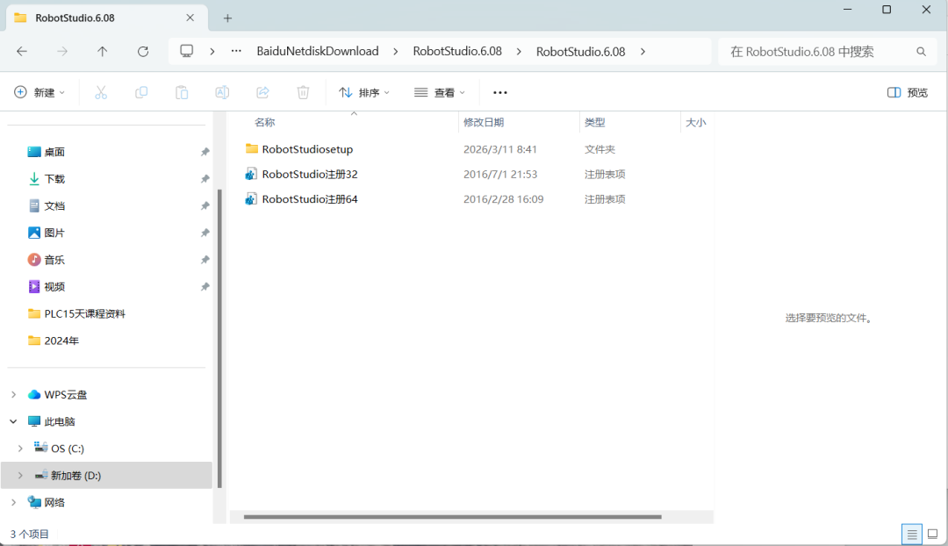Click the Delete trash bin icon
The height and width of the screenshot is (546, 948).
pyautogui.click(x=303, y=92)
